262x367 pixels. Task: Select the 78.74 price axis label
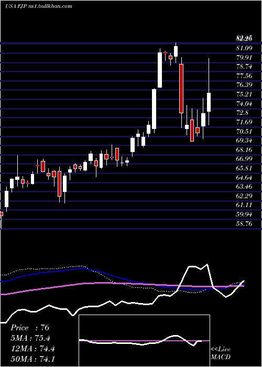click(x=244, y=67)
